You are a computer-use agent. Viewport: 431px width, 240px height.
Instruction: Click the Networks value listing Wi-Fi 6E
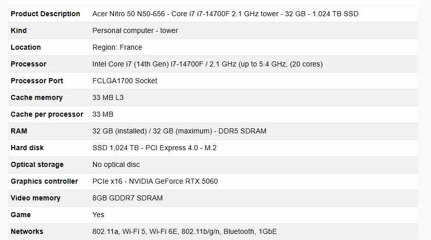[184, 231]
